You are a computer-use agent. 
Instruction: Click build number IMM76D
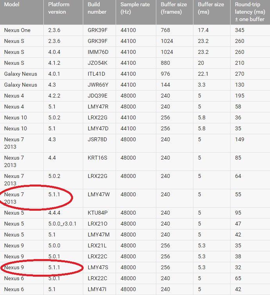(98, 52)
